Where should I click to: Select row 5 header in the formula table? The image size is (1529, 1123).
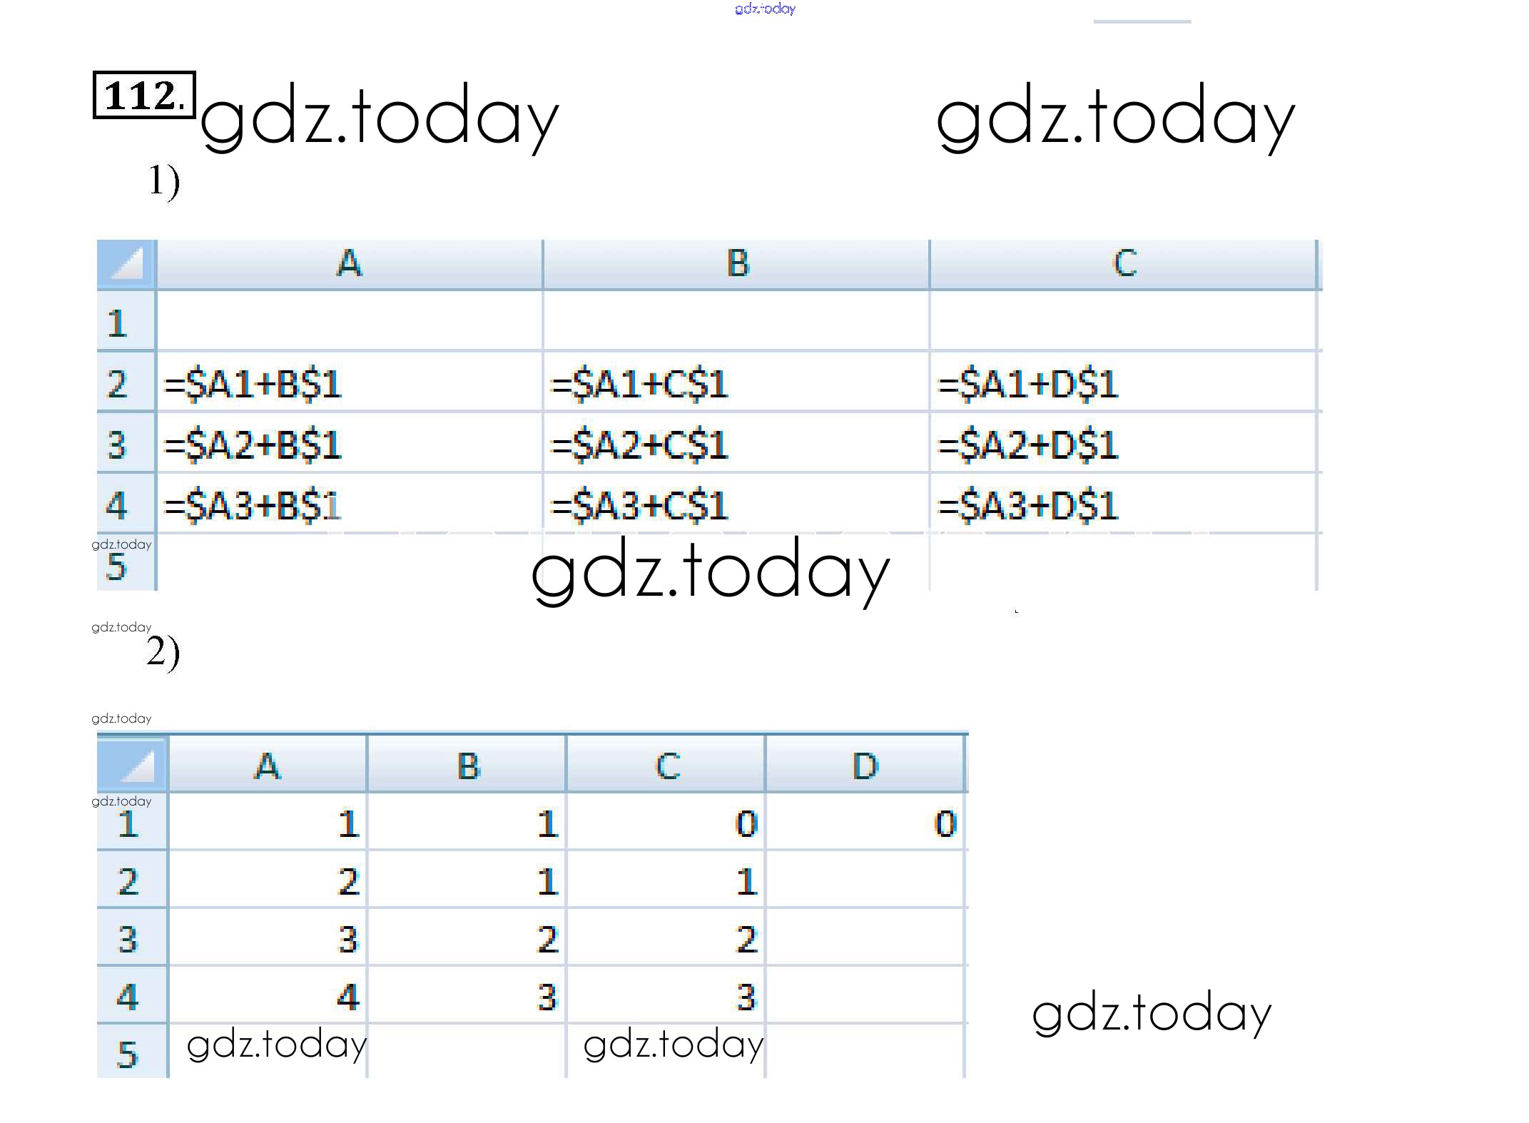click(x=118, y=566)
